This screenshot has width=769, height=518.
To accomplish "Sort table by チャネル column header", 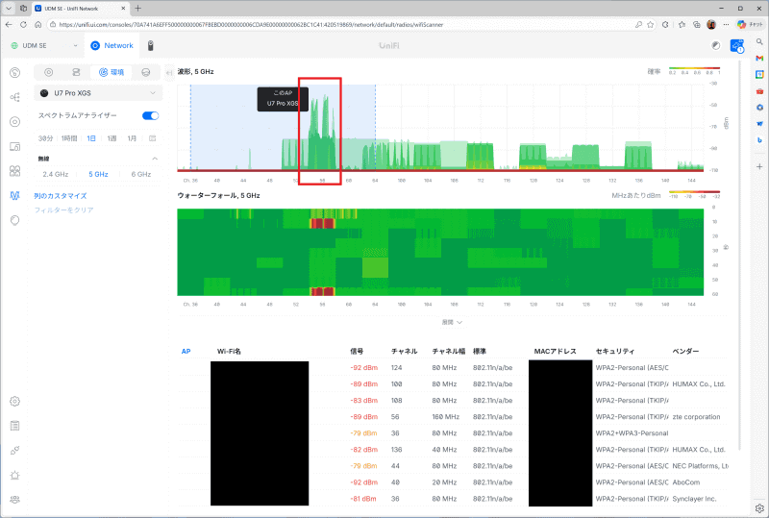I will [404, 351].
